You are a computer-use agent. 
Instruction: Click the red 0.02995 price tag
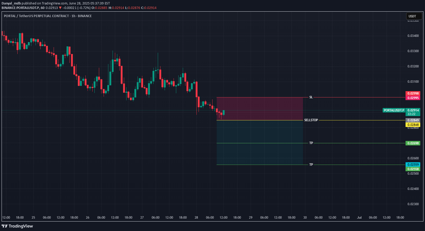point(413,98)
